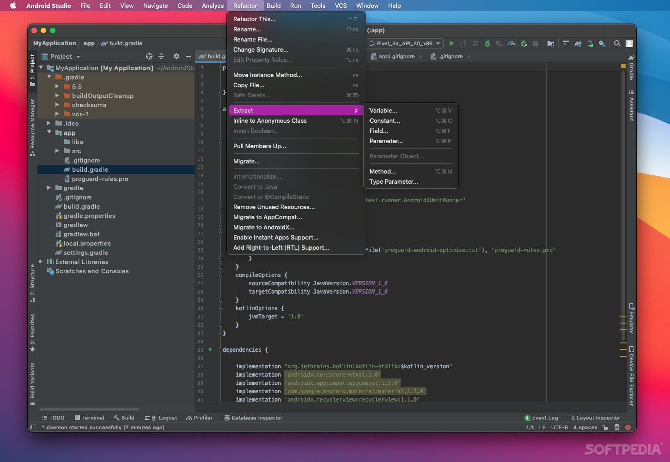670x462 pixels.
Task: Expand the 6.5 folder
Action: [57, 86]
